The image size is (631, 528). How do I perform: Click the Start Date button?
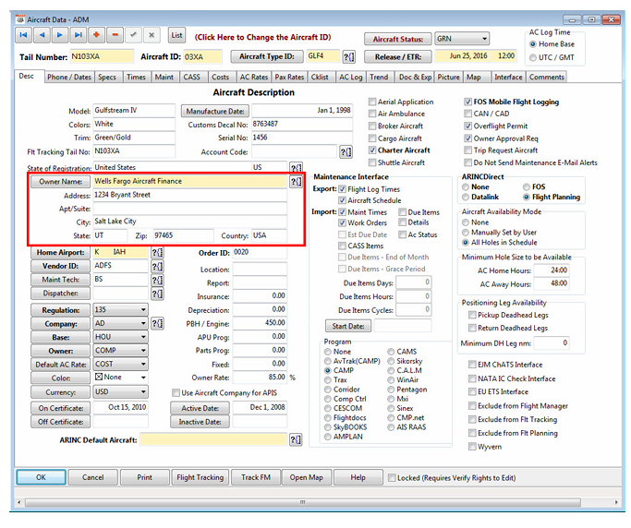click(x=348, y=326)
